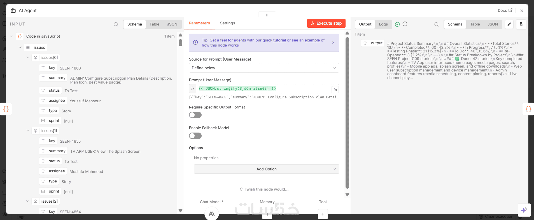This screenshot has height=220, width=534.
Task: Enable Require Specific Output Format
Action: coord(195,115)
